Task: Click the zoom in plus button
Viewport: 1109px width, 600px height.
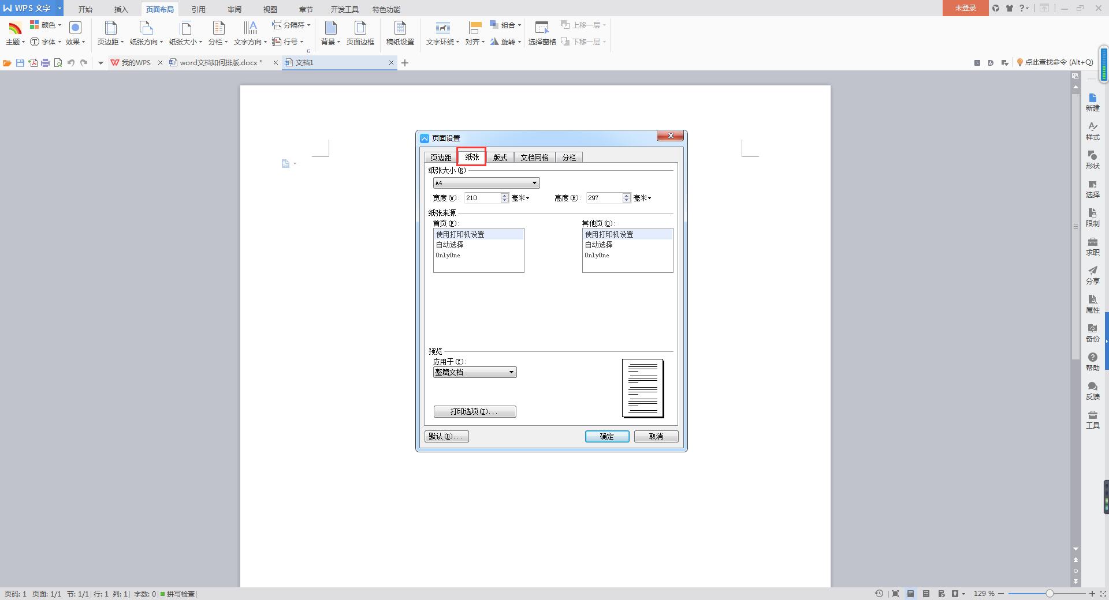Action: click(x=1092, y=593)
